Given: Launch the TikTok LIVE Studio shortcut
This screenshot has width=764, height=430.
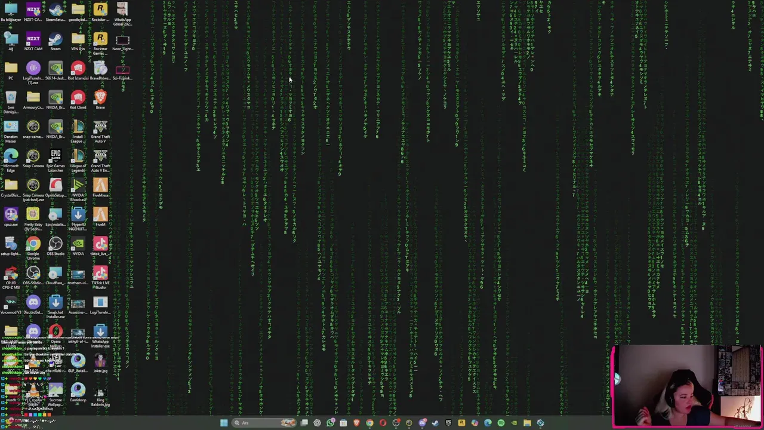Looking at the screenshot, I should point(100,277).
